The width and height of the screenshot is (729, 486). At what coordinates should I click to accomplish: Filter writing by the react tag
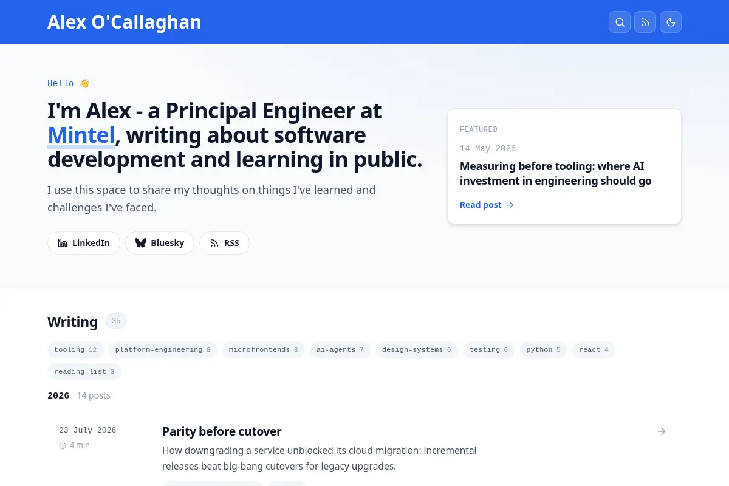pos(594,350)
